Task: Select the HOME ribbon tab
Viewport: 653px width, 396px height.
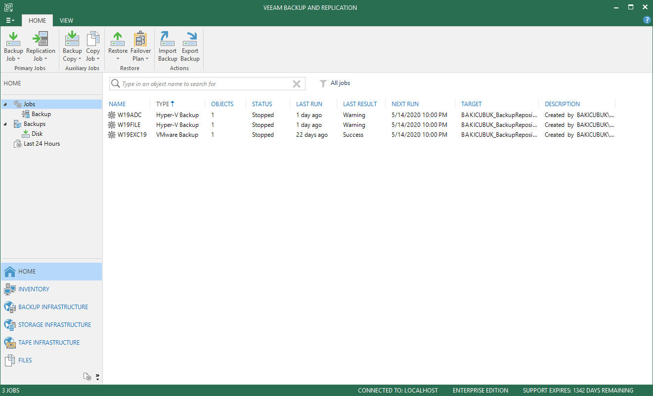Action: (38, 21)
